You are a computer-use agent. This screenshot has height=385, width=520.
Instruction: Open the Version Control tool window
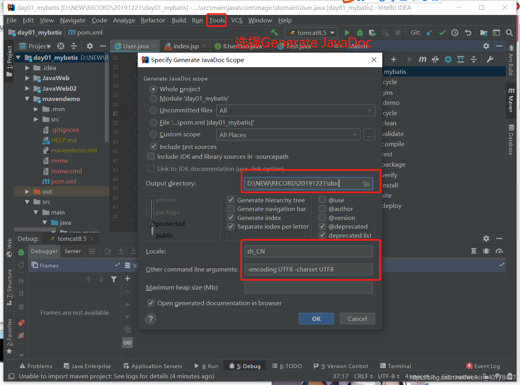(x=341, y=366)
